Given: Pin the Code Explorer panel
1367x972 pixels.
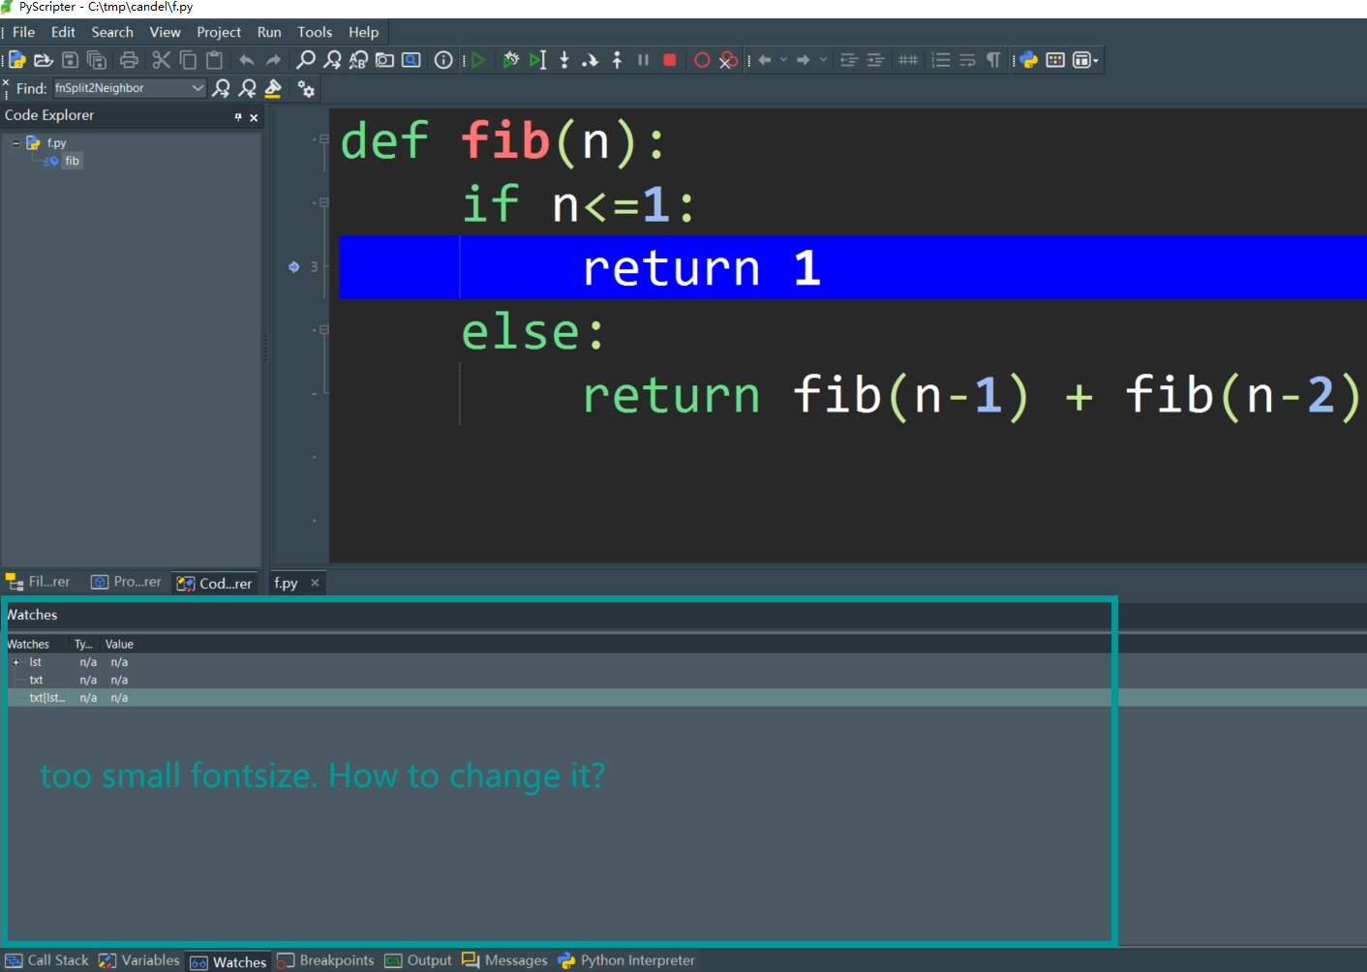Looking at the screenshot, I should coord(237,116).
